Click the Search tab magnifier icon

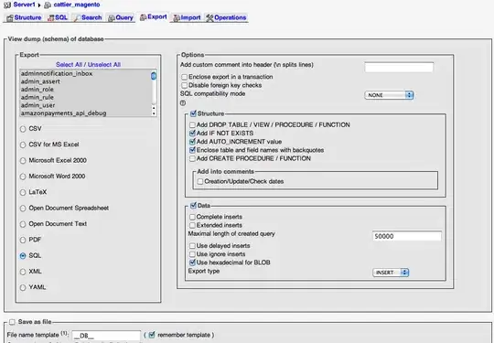(77, 17)
